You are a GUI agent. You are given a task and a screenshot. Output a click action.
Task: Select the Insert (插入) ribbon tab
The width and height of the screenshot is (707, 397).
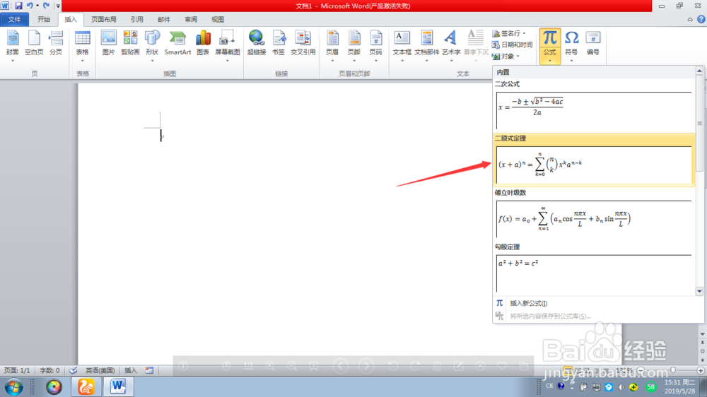[71, 19]
